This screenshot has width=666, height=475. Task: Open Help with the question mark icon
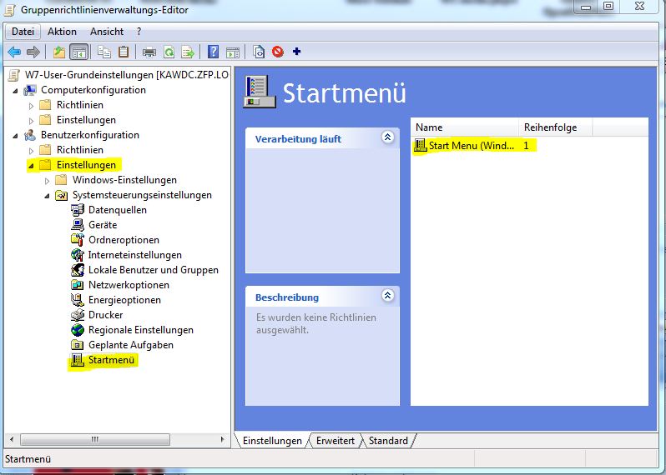pyautogui.click(x=213, y=52)
